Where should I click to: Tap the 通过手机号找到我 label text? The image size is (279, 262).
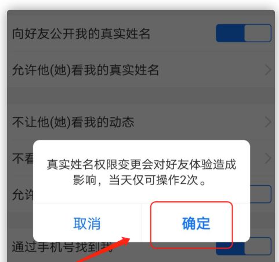62,247
